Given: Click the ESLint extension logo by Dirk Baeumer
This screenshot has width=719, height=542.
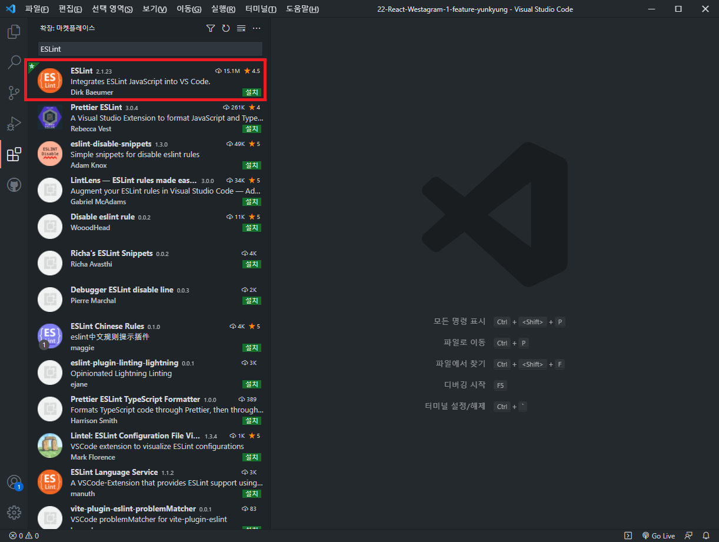Looking at the screenshot, I should (50, 81).
